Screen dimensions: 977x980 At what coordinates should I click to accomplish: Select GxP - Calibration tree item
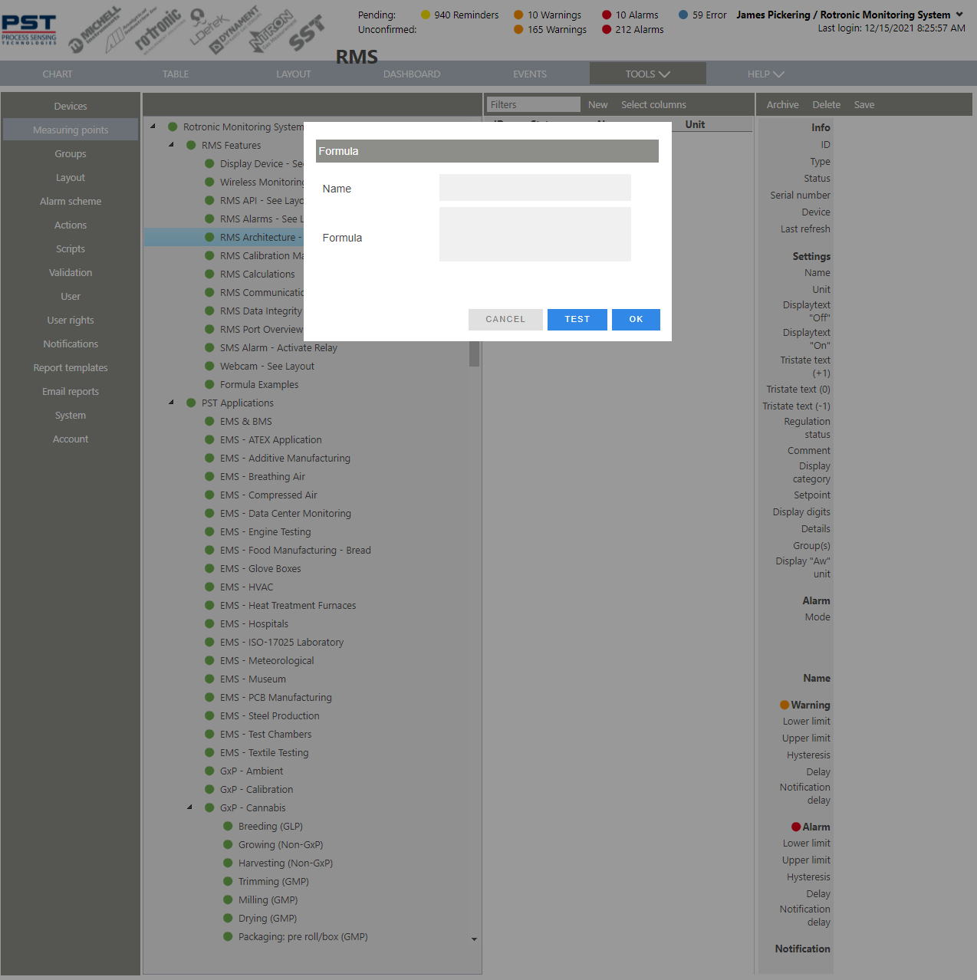(256, 789)
